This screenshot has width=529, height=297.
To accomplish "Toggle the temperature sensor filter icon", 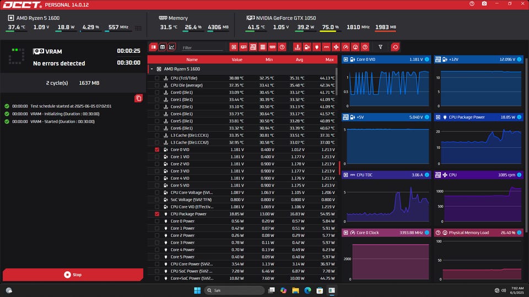I will point(297,47).
